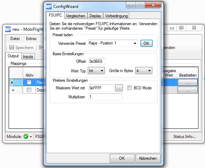The height and width of the screenshot is (168, 205).
Task: Click the new row asterisk in Mappings grid
Action: 13,90
